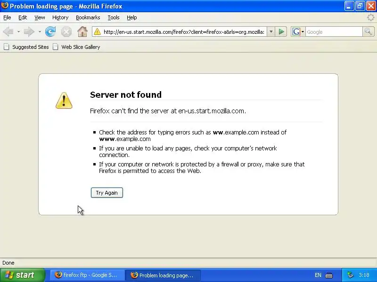Open the back history dropdown arrow
The height and width of the screenshot is (282, 377).
[x=18, y=31]
